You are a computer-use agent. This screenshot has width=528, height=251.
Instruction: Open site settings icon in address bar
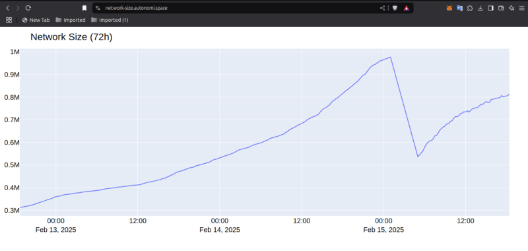tap(98, 8)
